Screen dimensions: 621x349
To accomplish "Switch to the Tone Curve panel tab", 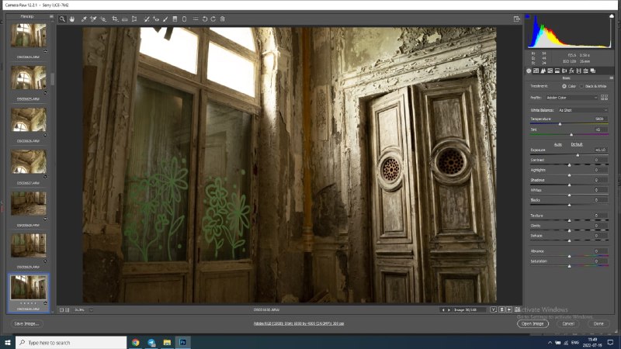I will (536, 71).
